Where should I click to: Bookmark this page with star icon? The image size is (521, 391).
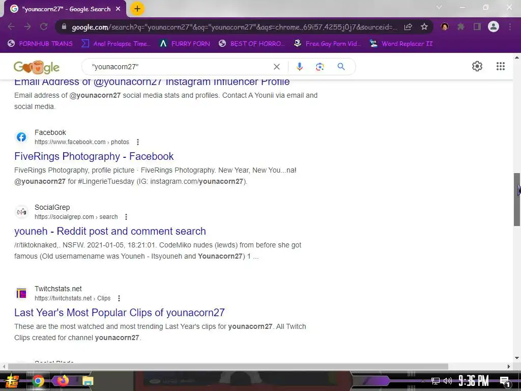tap(424, 27)
